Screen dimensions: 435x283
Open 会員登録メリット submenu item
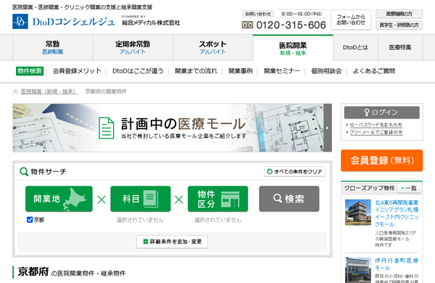point(77,71)
